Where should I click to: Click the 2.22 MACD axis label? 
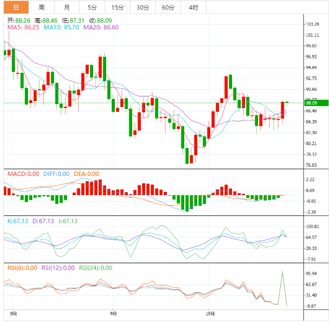(x=310, y=180)
